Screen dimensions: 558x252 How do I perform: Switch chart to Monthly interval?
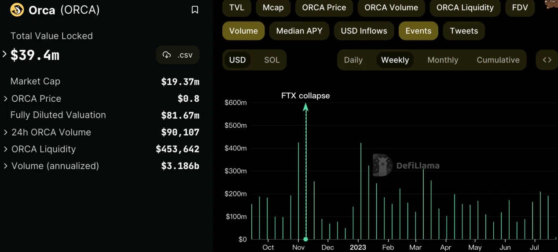(443, 60)
